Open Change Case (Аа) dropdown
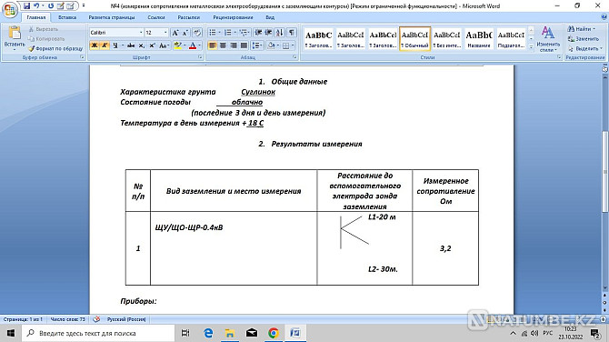This screenshot has height=342, width=609. click(x=164, y=45)
